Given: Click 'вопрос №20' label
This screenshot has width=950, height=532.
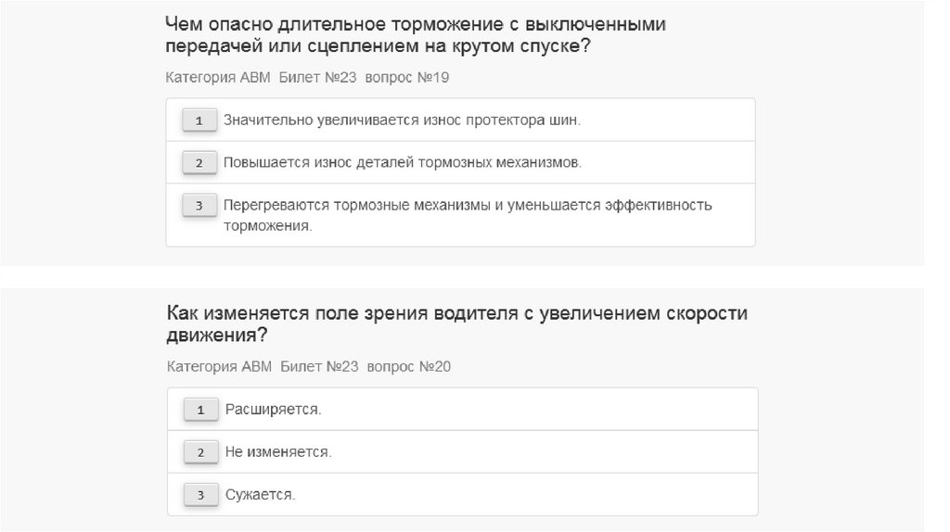Looking at the screenshot, I should (x=409, y=367).
